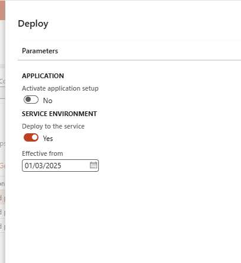241x263 pixels.
Task: Select the SERVICE ENVIRONMENT group heading
Action: click(59, 114)
